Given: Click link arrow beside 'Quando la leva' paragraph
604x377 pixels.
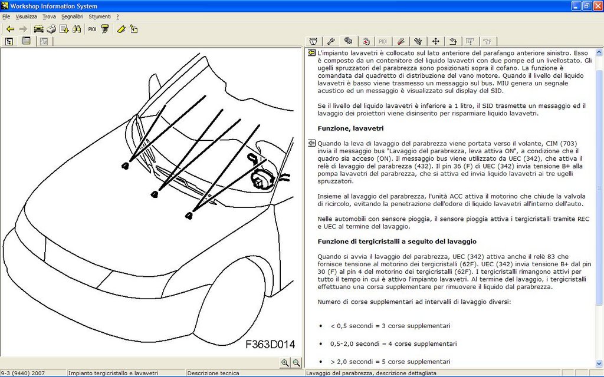Looking at the screenshot, I should tap(311, 144).
